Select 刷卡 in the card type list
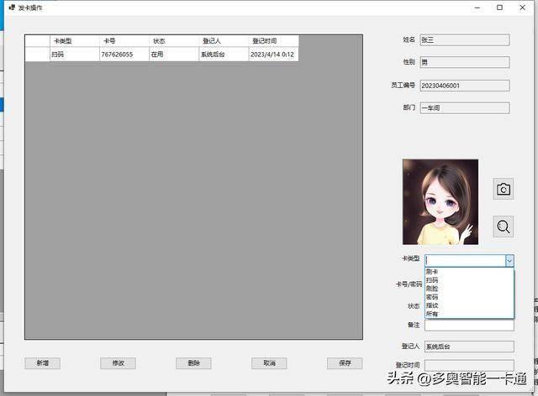 (469, 272)
